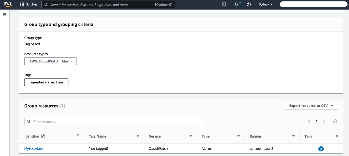
Task: Open the Services menu
Action: 29,4
